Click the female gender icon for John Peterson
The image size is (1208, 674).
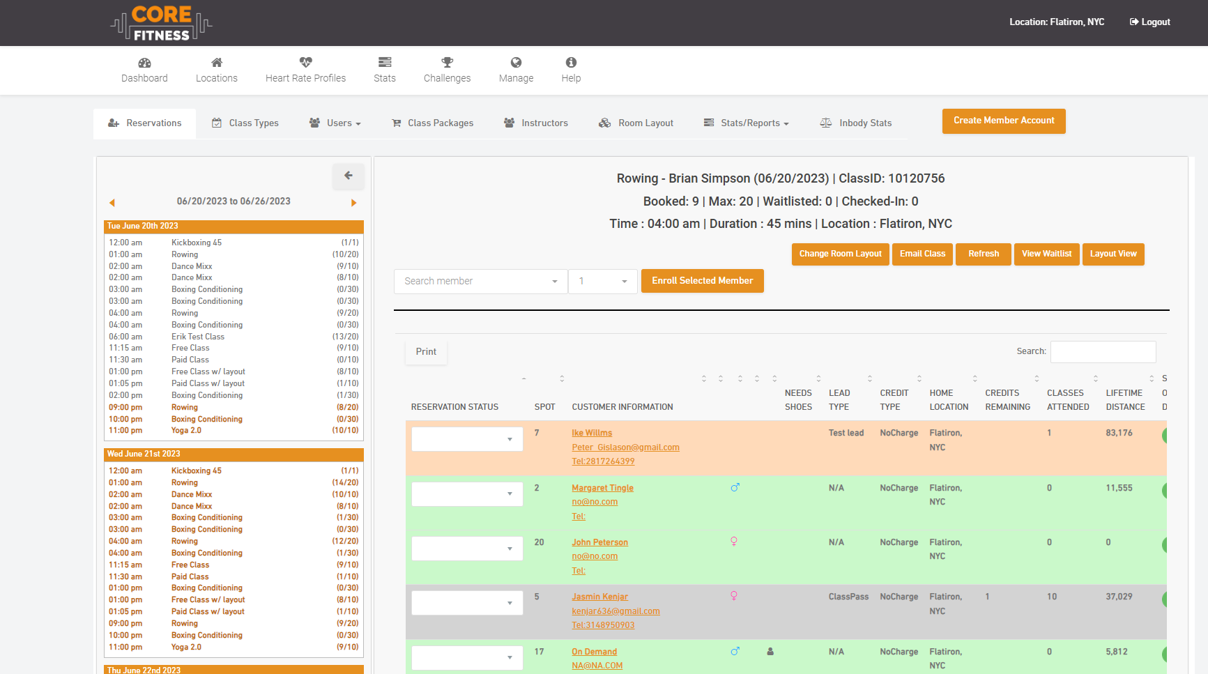coord(734,542)
